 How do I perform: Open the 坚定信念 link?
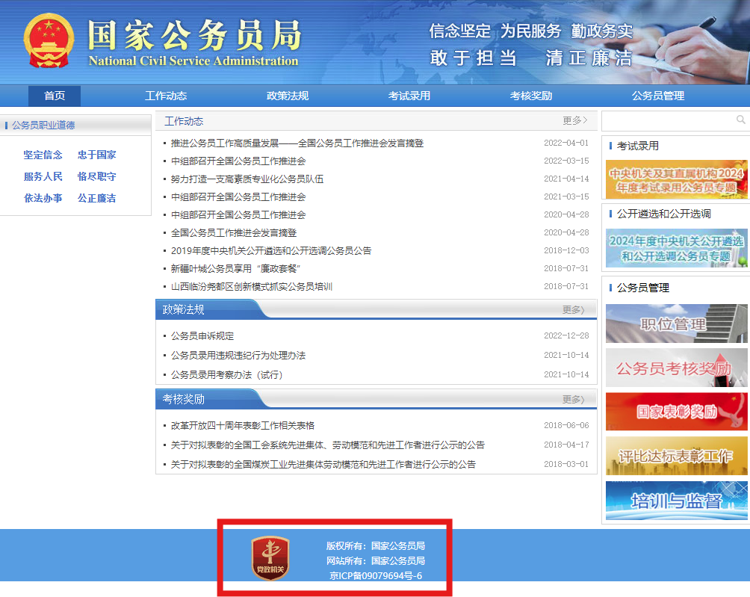click(43, 155)
